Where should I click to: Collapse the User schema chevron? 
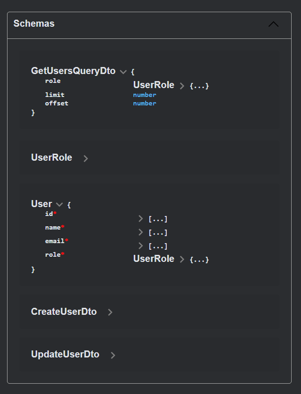coord(59,205)
